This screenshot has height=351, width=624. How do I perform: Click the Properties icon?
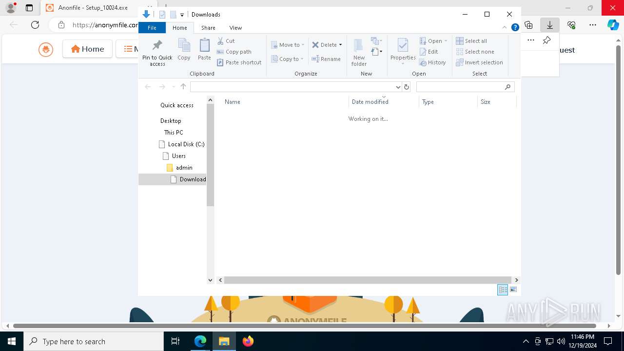click(x=403, y=50)
